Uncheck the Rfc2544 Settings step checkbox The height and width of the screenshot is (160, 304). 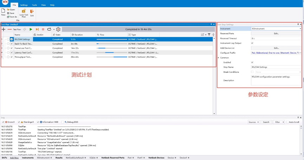(x=12, y=39)
